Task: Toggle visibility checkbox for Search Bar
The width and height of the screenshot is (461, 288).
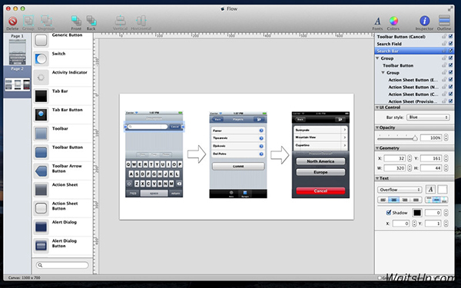Action: (450, 51)
